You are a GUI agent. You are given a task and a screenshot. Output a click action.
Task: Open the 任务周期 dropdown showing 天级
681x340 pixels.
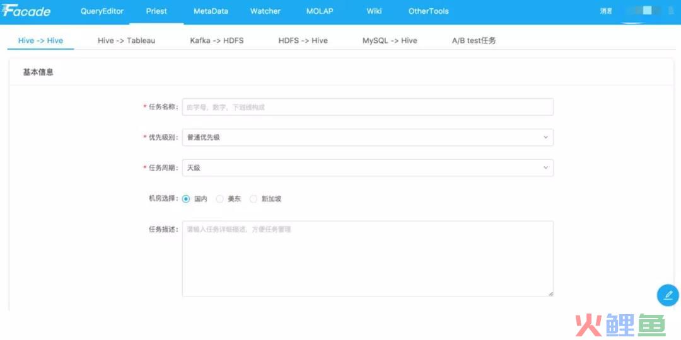pyautogui.click(x=368, y=168)
